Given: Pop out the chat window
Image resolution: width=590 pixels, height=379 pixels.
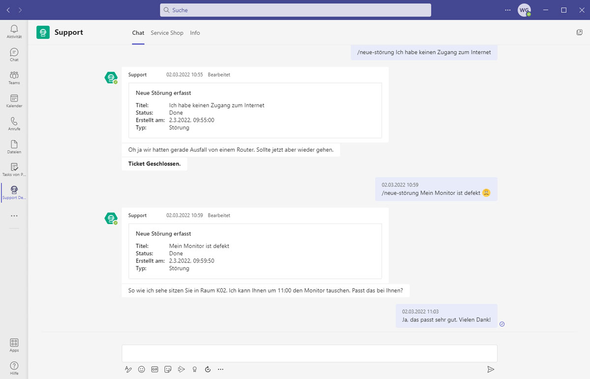Looking at the screenshot, I should coord(579,32).
